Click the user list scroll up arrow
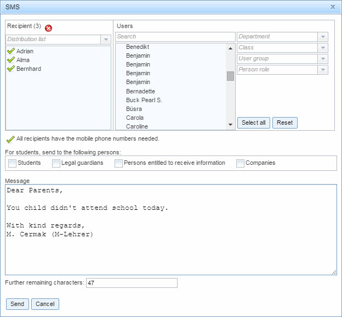 pos(230,48)
